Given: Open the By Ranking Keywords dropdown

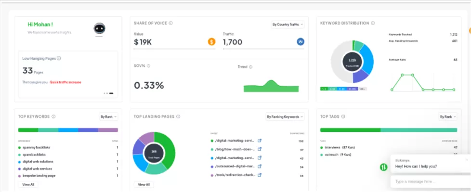Looking at the screenshot, I should [285, 117].
